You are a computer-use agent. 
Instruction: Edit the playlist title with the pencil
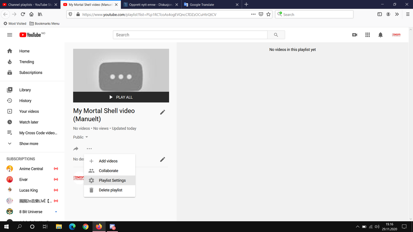pyautogui.click(x=163, y=112)
